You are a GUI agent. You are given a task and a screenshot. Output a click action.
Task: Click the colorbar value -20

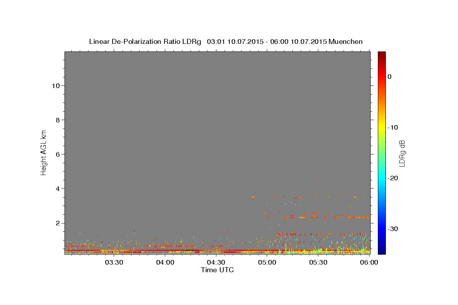(x=393, y=178)
